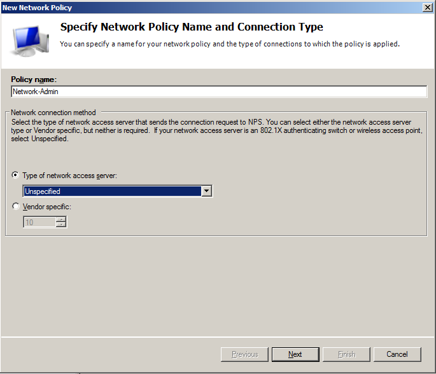Click the greyed-out Previous button
436x374 pixels.
coord(244,354)
